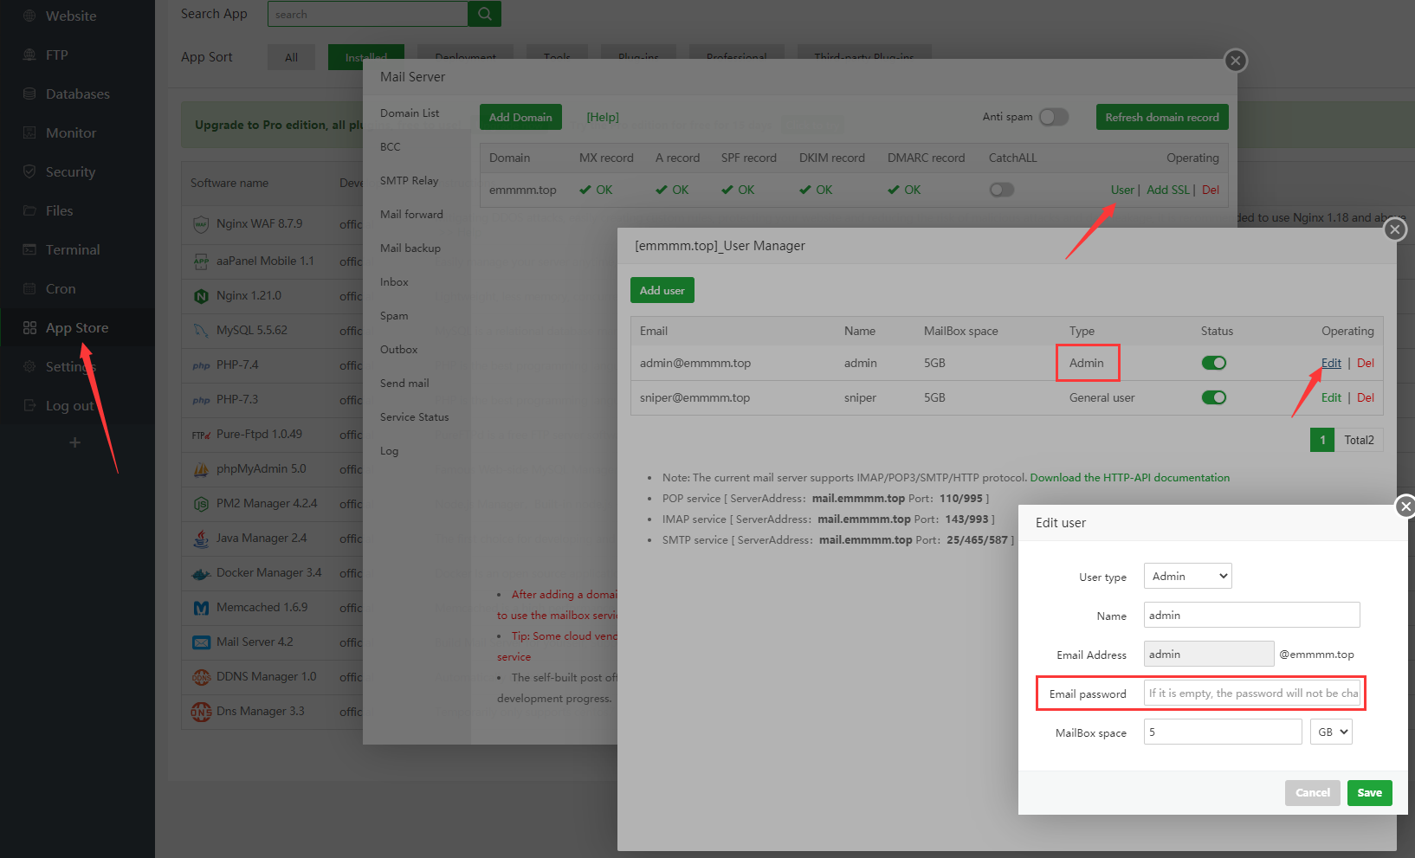Delete the emmmm.top domain via Del
The height and width of the screenshot is (858, 1415).
coord(1211,190)
